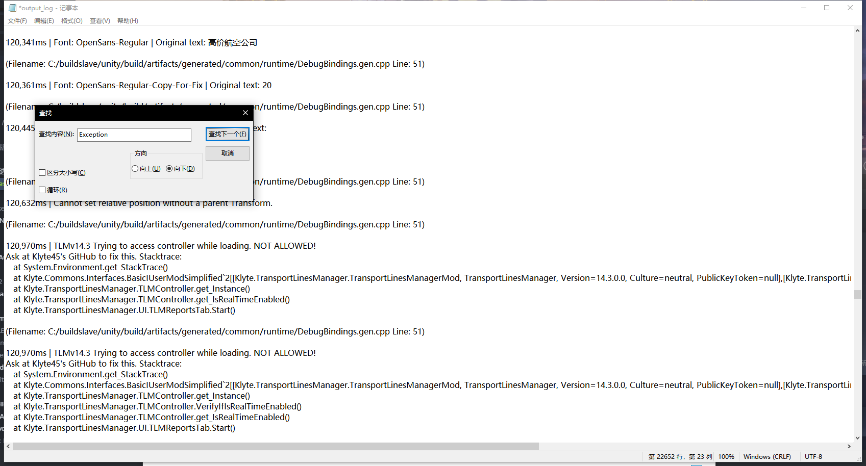Viewport: 866px width, 466px height.
Task: Click the 查找下一个 (Find Next) button
Action: click(x=227, y=134)
